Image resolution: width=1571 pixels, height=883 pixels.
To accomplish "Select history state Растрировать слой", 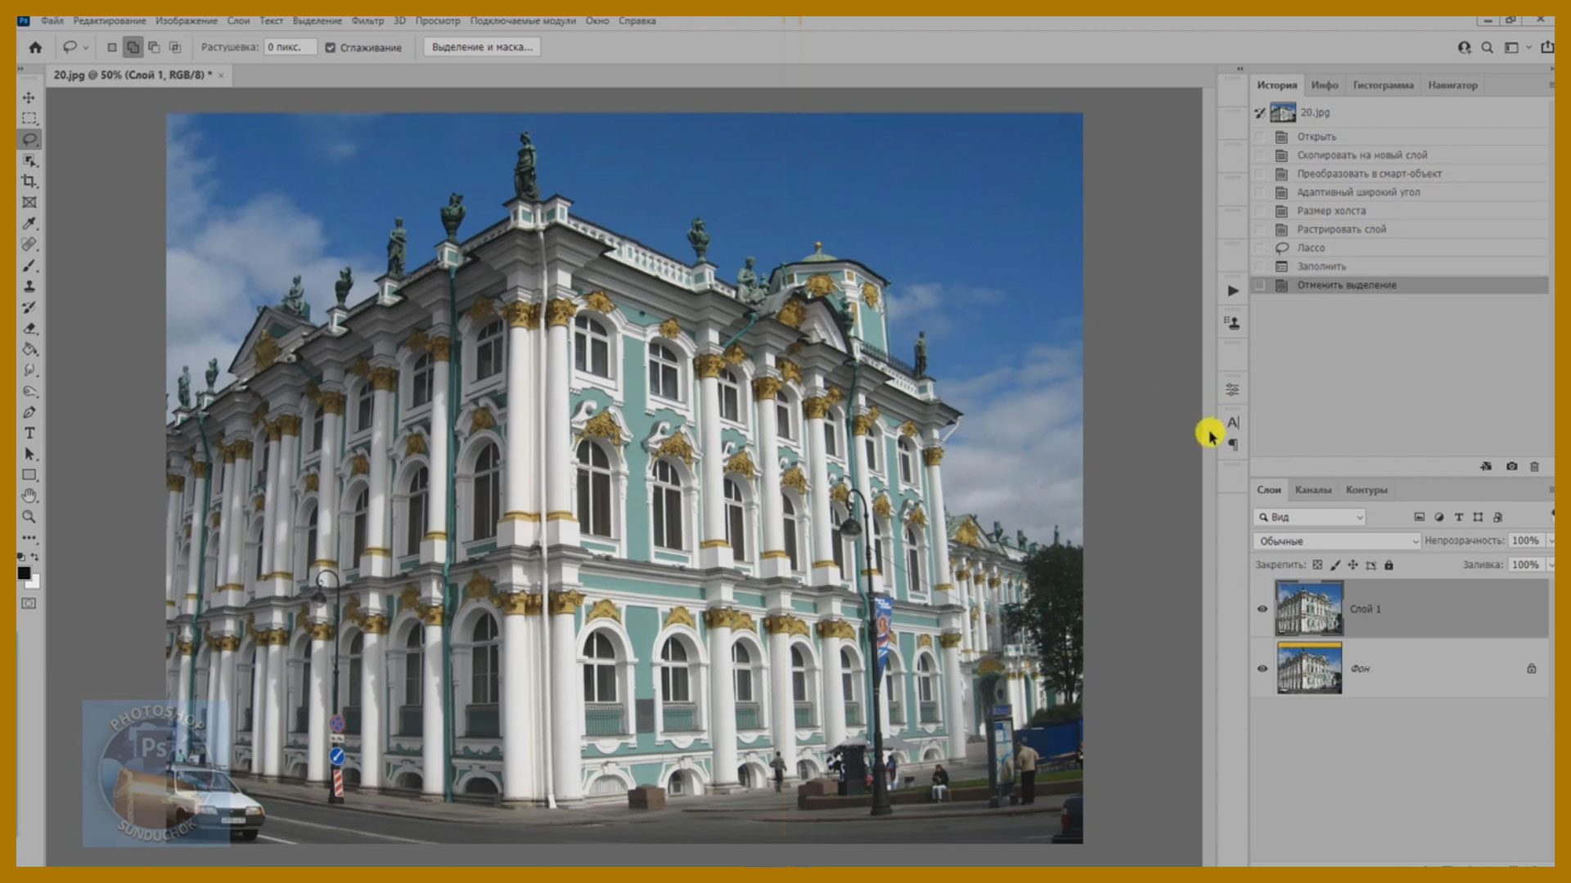I will (x=1399, y=230).
